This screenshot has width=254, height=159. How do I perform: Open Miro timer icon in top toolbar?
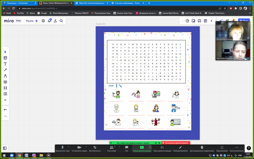pos(187,21)
